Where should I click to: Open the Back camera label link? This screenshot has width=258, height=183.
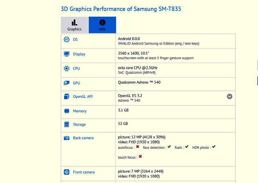coord(83,138)
